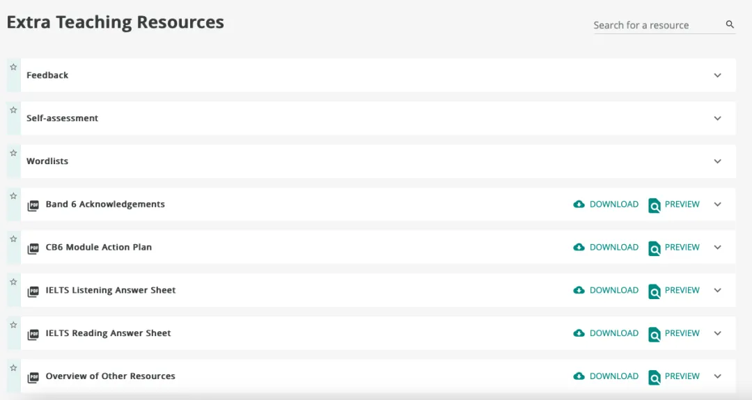752x400 pixels.
Task: Expand the Feedback section chevron
Action: (717, 75)
